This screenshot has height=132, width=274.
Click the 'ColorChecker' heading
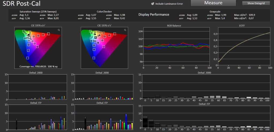[x=104, y=12]
